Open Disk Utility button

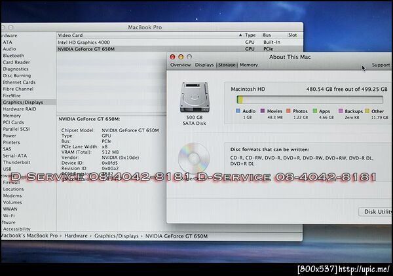(375, 212)
